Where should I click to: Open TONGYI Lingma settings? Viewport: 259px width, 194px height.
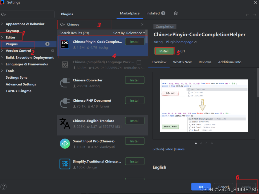(x=18, y=91)
